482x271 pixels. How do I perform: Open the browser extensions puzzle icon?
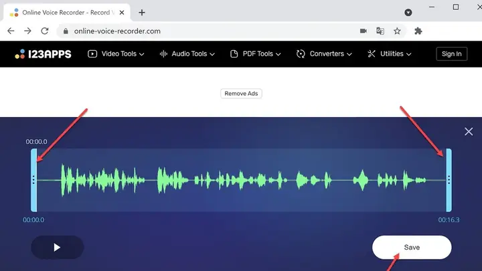point(418,31)
